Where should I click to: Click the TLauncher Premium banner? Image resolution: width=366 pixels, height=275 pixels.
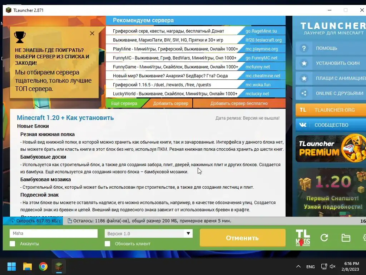click(x=331, y=149)
